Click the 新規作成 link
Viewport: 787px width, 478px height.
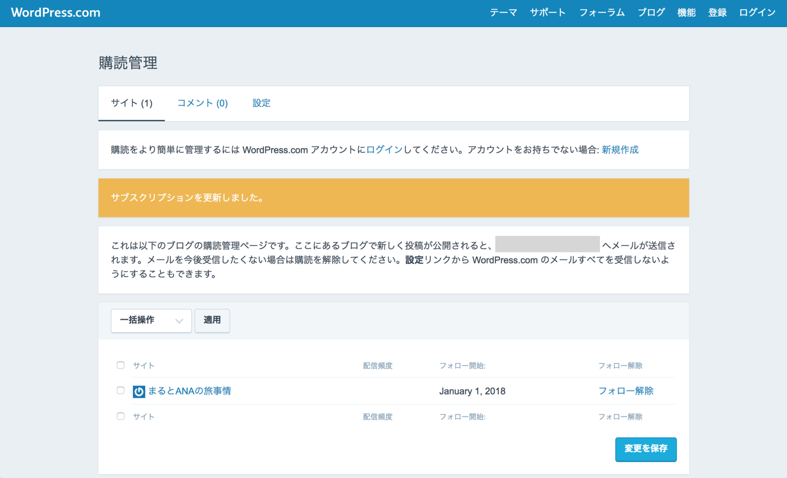(x=620, y=150)
